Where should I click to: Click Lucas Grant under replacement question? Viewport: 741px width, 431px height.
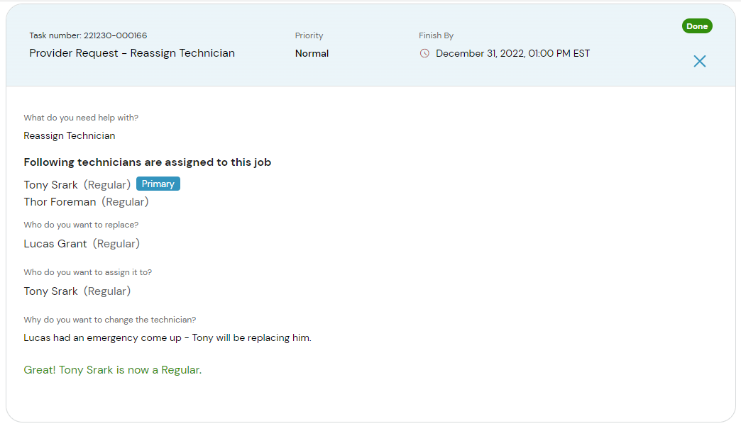click(x=55, y=243)
